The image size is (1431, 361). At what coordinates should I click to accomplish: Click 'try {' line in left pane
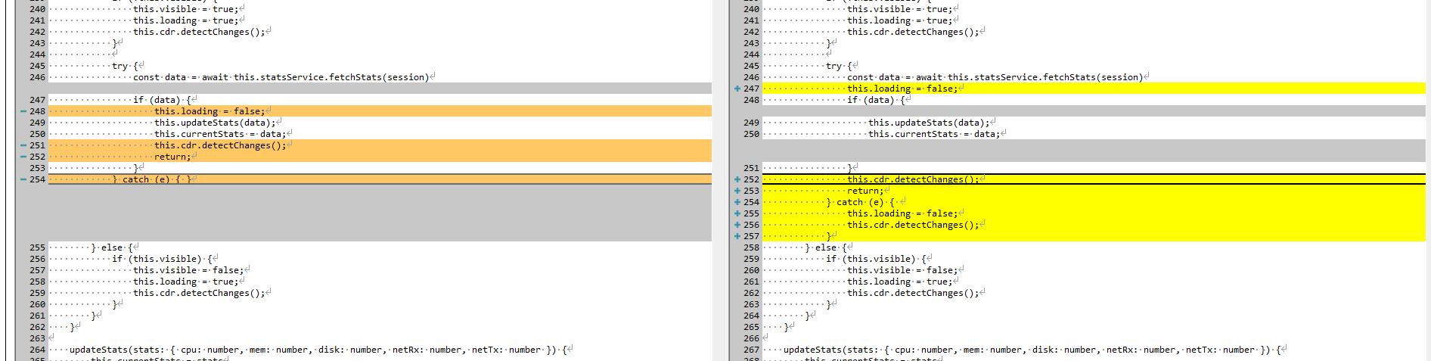click(125, 66)
